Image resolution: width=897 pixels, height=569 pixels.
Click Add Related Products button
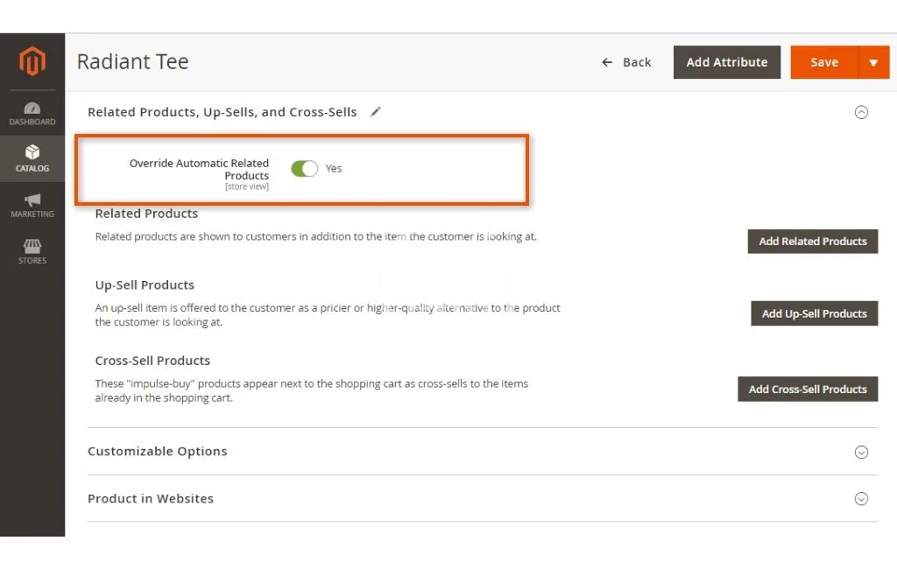812,242
